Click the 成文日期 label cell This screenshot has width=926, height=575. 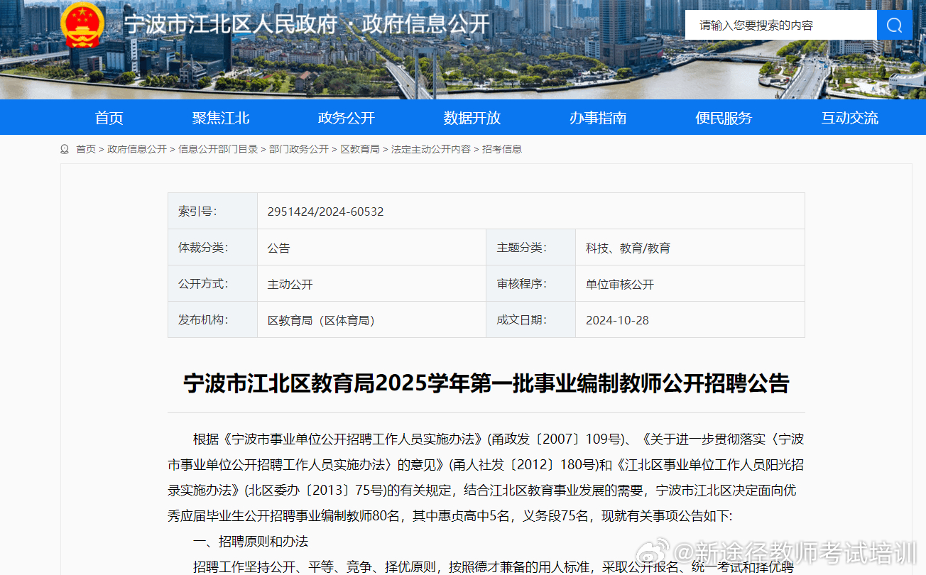(x=530, y=319)
